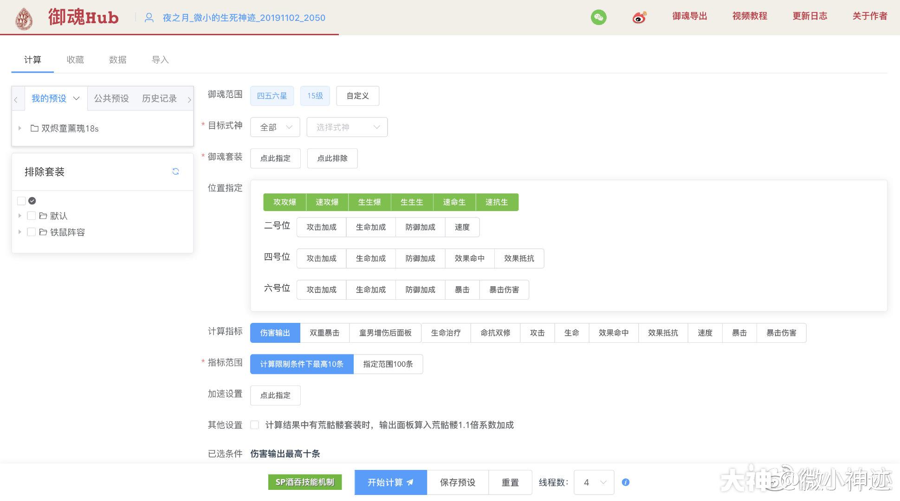Click 点此指定 for 加速设置
The height and width of the screenshot is (501, 900).
275,395
